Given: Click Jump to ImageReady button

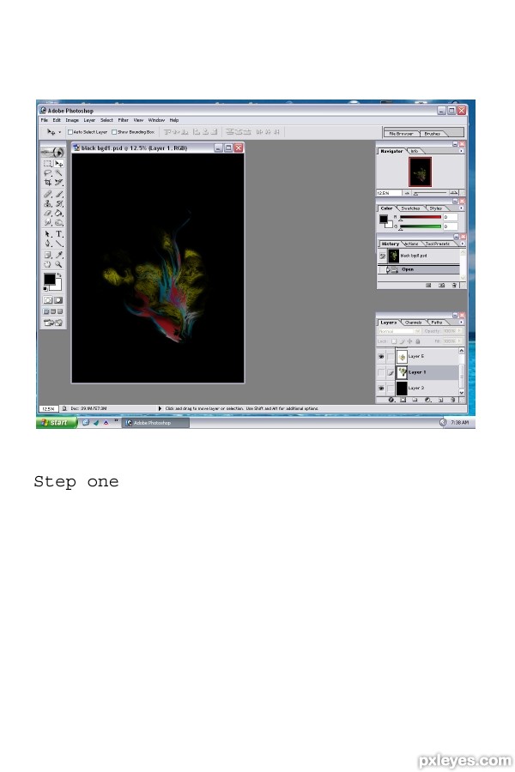Looking at the screenshot, I should pos(53,323).
